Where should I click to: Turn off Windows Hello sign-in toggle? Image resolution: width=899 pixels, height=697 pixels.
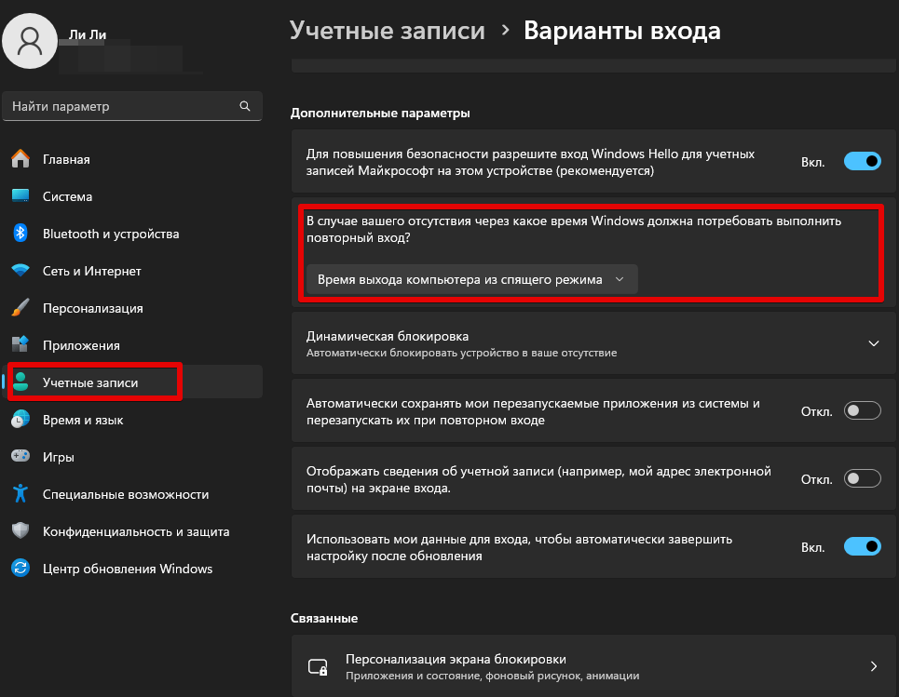pyautogui.click(x=862, y=162)
